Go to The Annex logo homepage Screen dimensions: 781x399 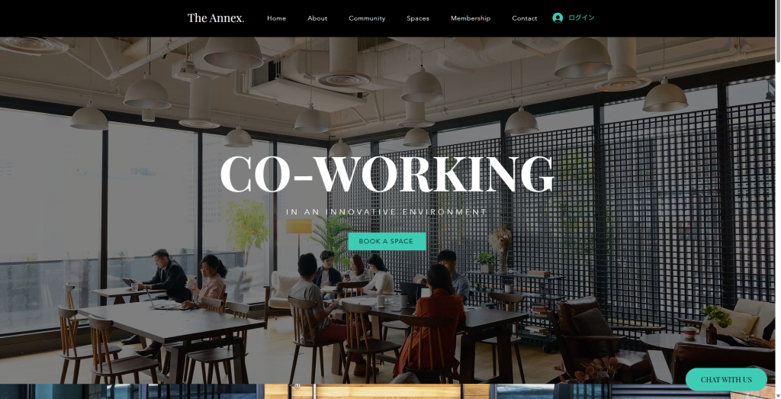coord(216,18)
